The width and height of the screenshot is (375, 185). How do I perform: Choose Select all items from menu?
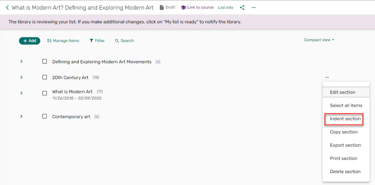[346, 106]
